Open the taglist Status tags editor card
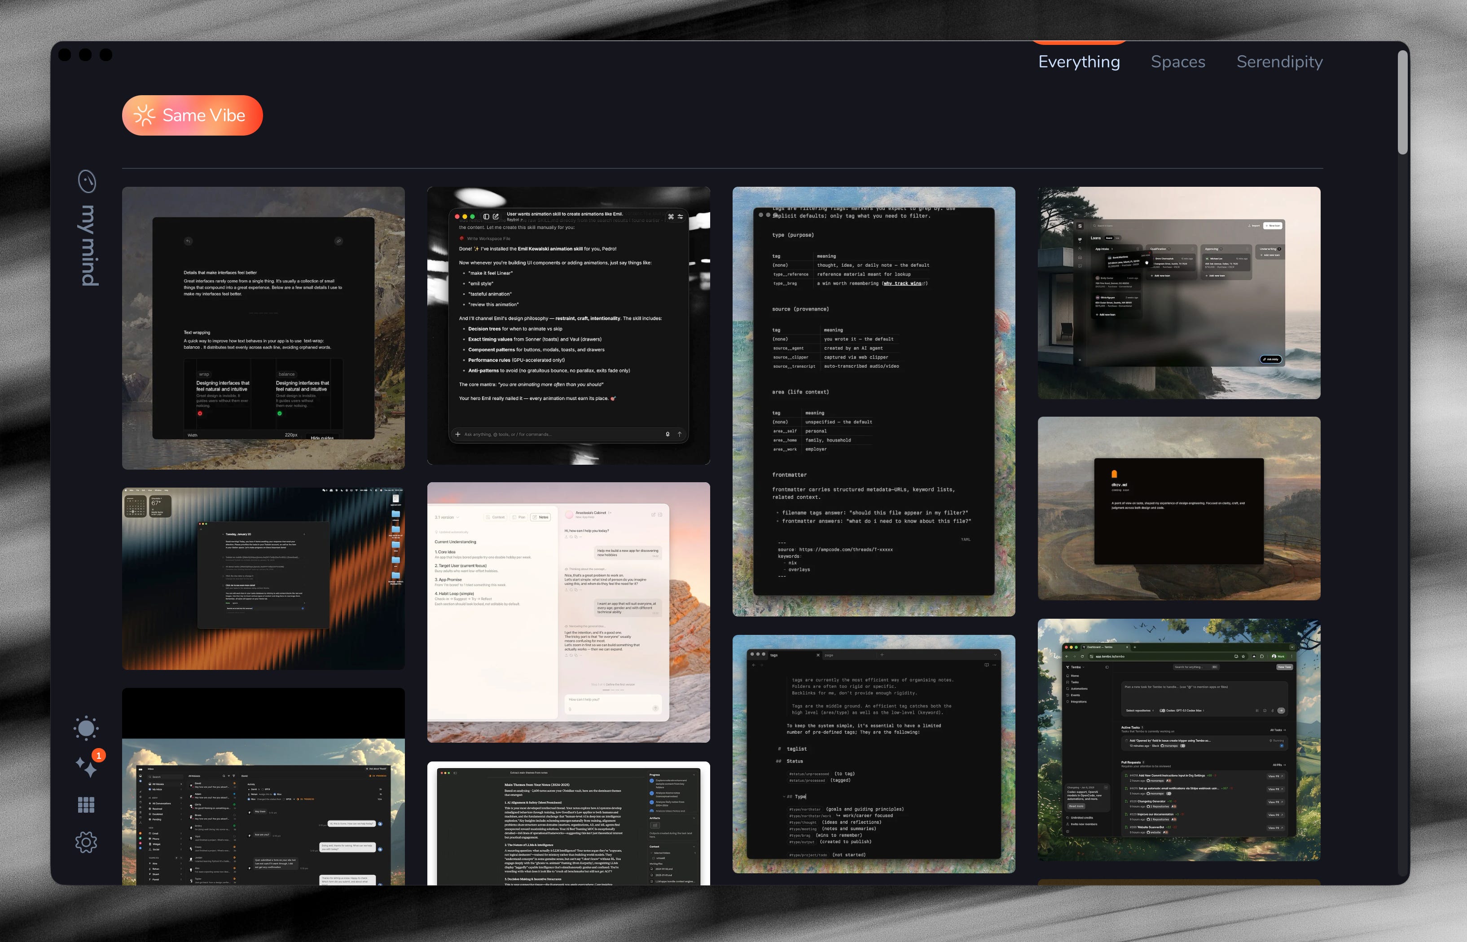1467x942 pixels. coord(873,753)
